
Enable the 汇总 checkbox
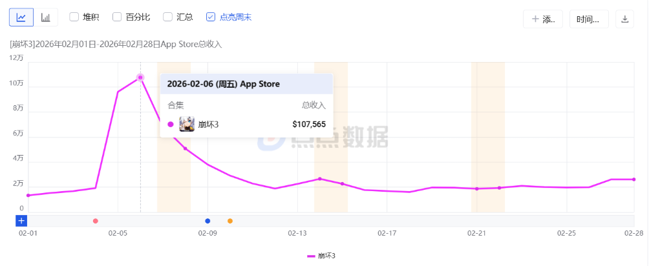(x=167, y=17)
